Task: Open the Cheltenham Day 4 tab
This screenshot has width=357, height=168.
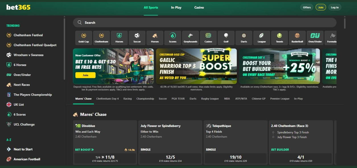Action: coord(107,99)
